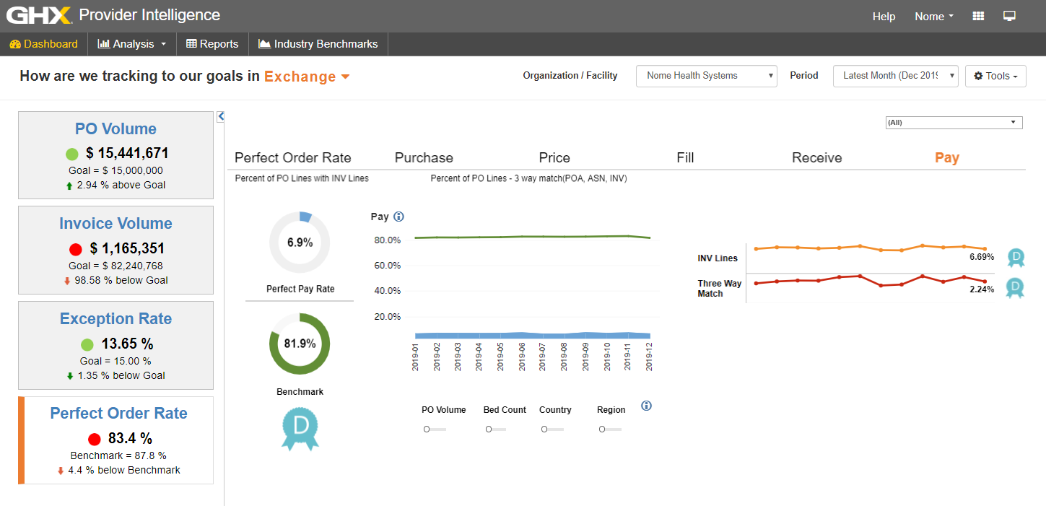
Task: Enable the Country benchmark switch
Action: [551, 429]
